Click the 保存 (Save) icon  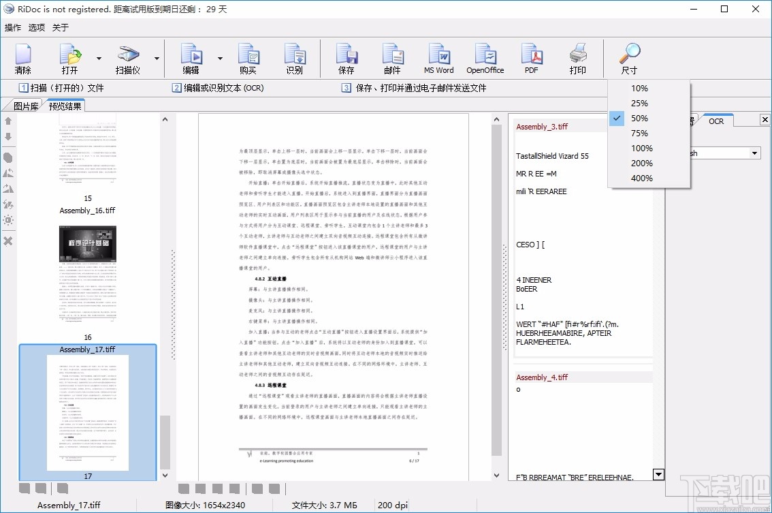tap(346, 59)
